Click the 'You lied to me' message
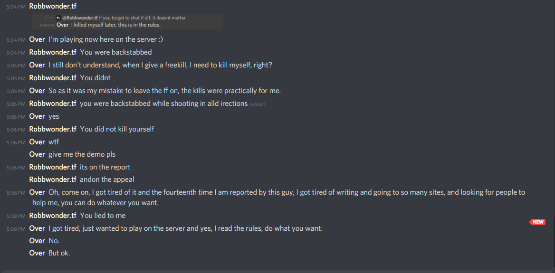Image resolution: width=555 pixels, height=273 pixels. [103, 216]
